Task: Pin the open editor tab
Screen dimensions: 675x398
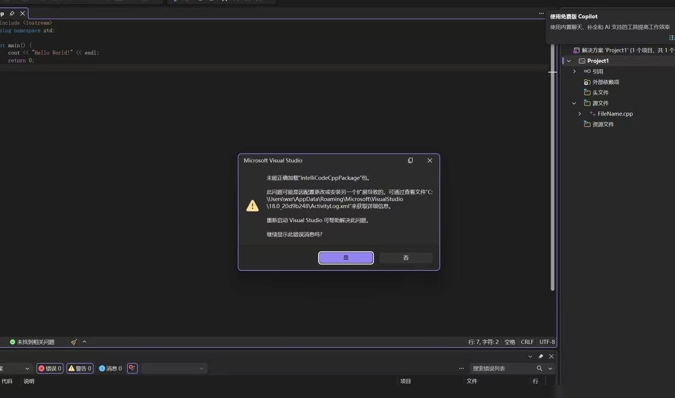Action: pyautogui.click(x=12, y=14)
